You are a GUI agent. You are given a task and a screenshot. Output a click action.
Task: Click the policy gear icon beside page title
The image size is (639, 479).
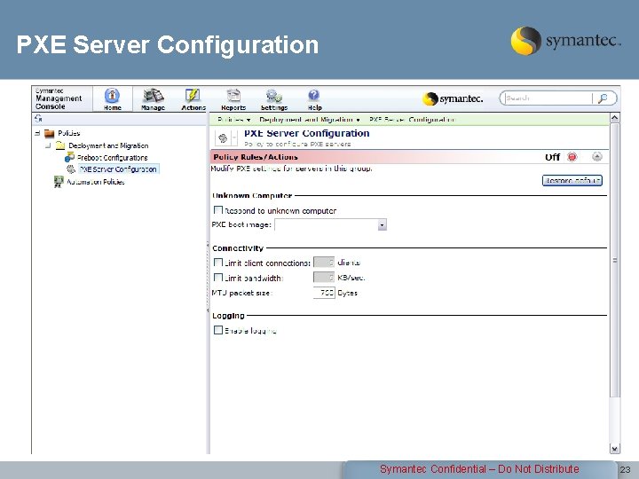[x=223, y=138]
